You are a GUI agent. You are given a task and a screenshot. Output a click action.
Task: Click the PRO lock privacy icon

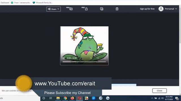(x=85, y=9)
